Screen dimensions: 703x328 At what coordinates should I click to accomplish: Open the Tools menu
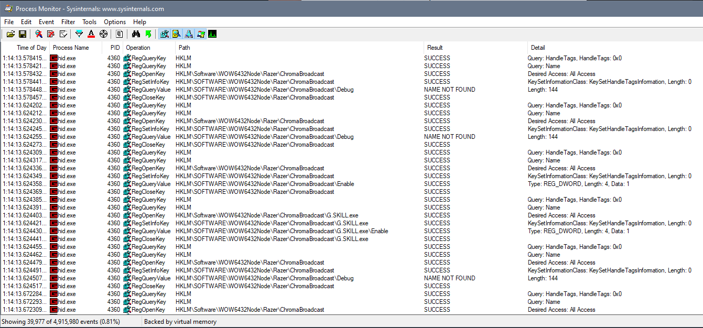[x=89, y=22]
